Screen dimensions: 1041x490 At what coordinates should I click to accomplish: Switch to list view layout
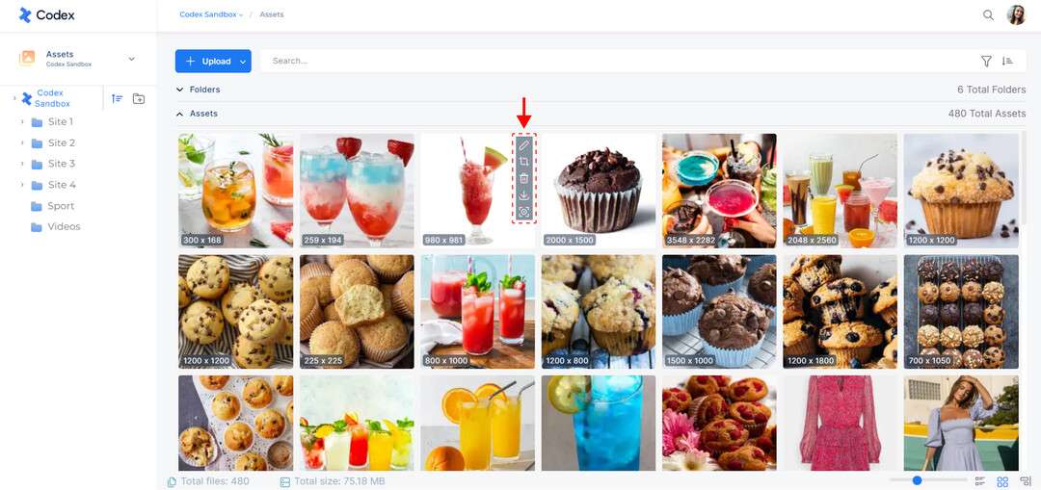point(980,481)
